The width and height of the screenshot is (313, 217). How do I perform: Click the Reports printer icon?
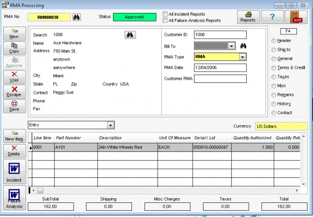pyautogui.click(x=248, y=14)
